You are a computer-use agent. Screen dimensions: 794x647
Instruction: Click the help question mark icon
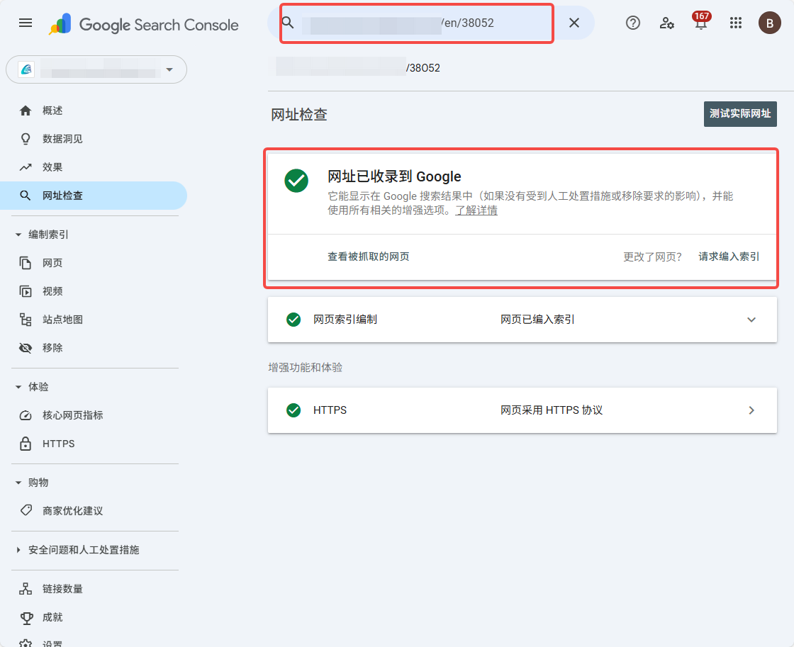coord(632,23)
